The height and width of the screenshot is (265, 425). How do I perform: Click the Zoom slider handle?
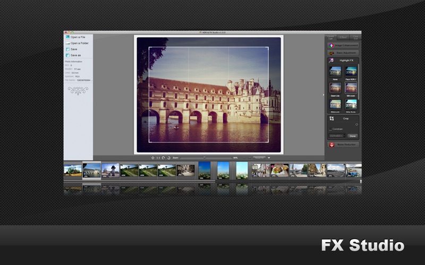pos(205,157)
